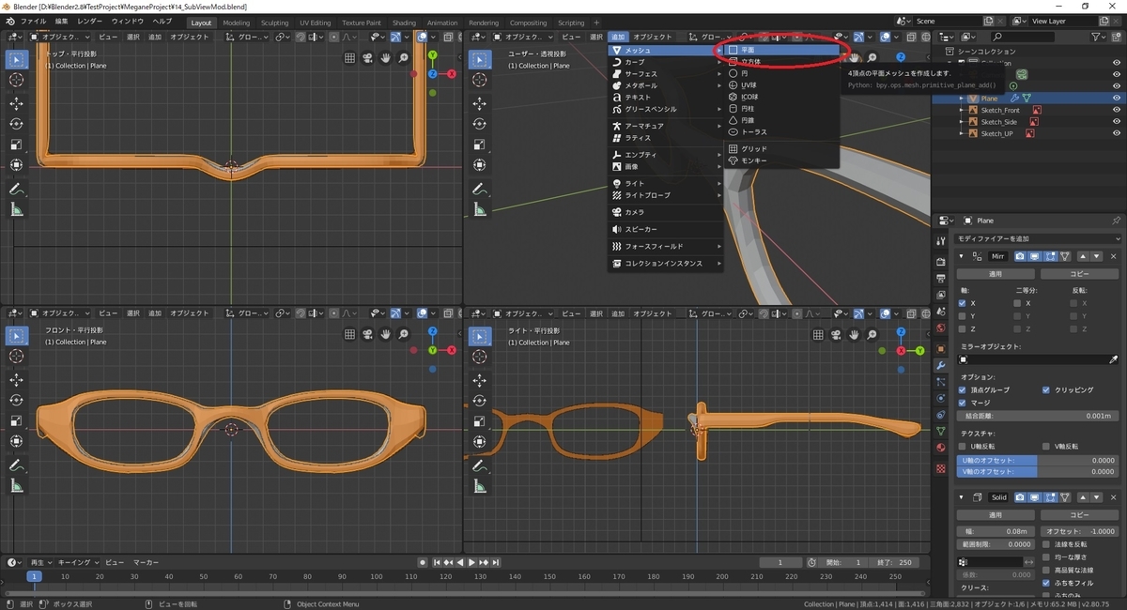Click the mirror object eyedropper icon
Image resolution: width=1127 pixels, height=610 pixels.
tap(1113, 359)
